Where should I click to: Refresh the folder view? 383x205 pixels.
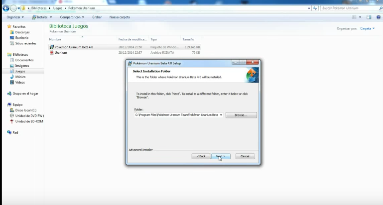coord(315,8)
